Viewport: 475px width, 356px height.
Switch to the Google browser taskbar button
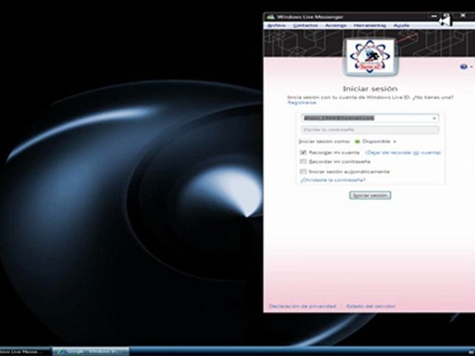coord(91,352)
